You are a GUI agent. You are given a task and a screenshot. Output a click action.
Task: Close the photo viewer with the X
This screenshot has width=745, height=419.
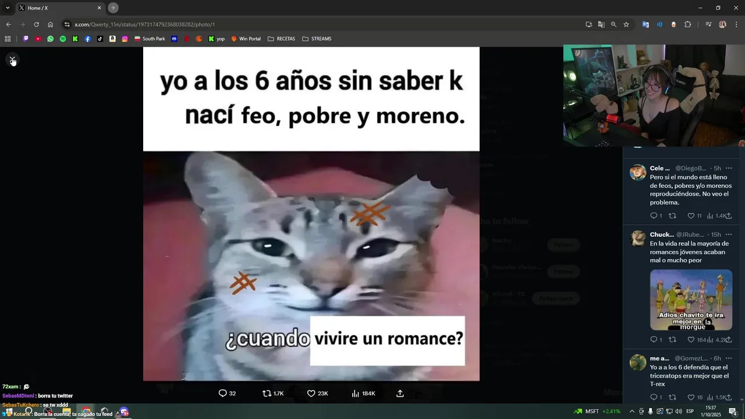[x=12, y=60]
